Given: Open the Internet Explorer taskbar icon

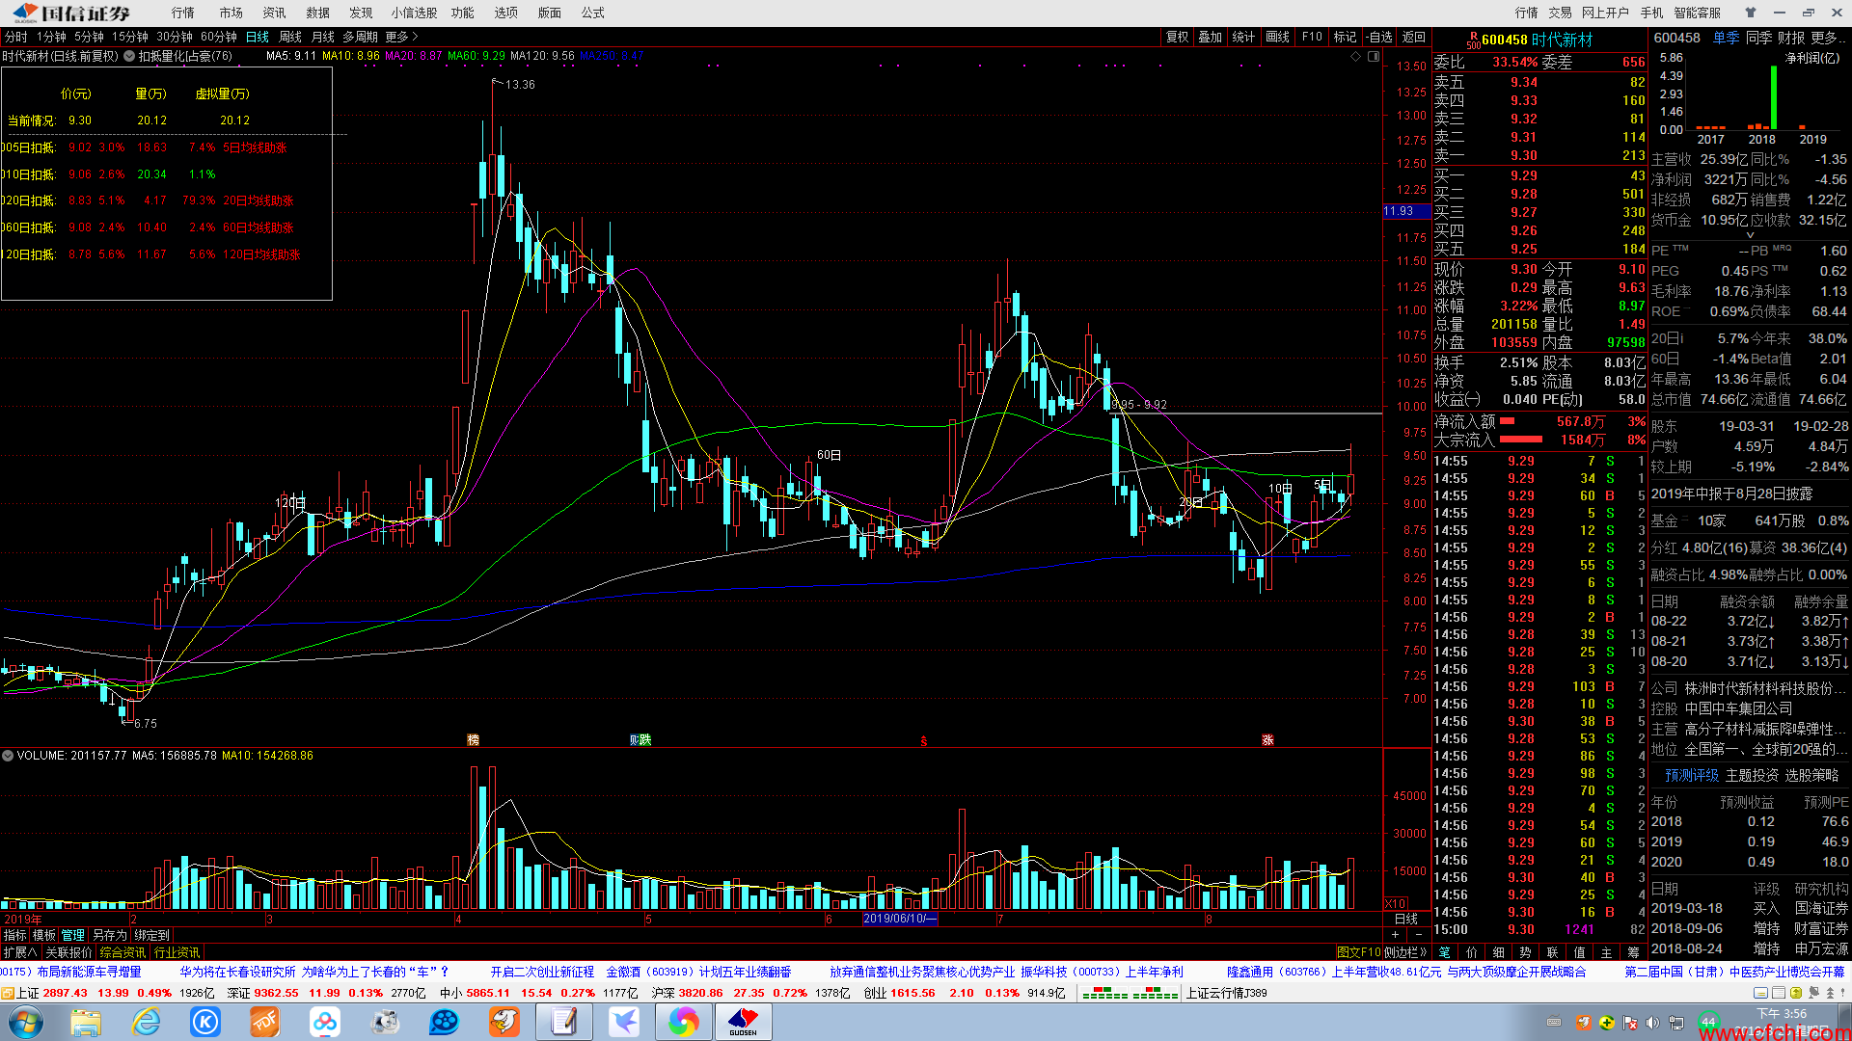Looking at the screenshot, I should 146,1022.
